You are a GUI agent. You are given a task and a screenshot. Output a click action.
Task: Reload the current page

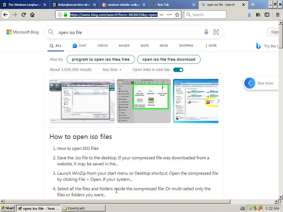(x=23, y=15)
